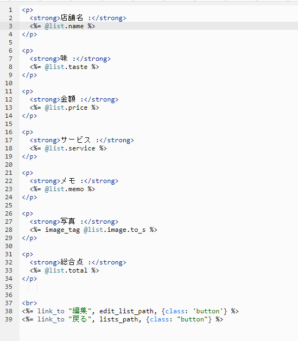298x341 pixels.
Task: Click the '<br>' tag on line 37
Action: [29, 303]
